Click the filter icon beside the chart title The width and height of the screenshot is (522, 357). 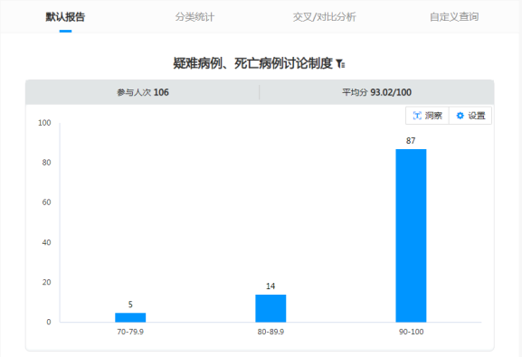tap(340, 63)
